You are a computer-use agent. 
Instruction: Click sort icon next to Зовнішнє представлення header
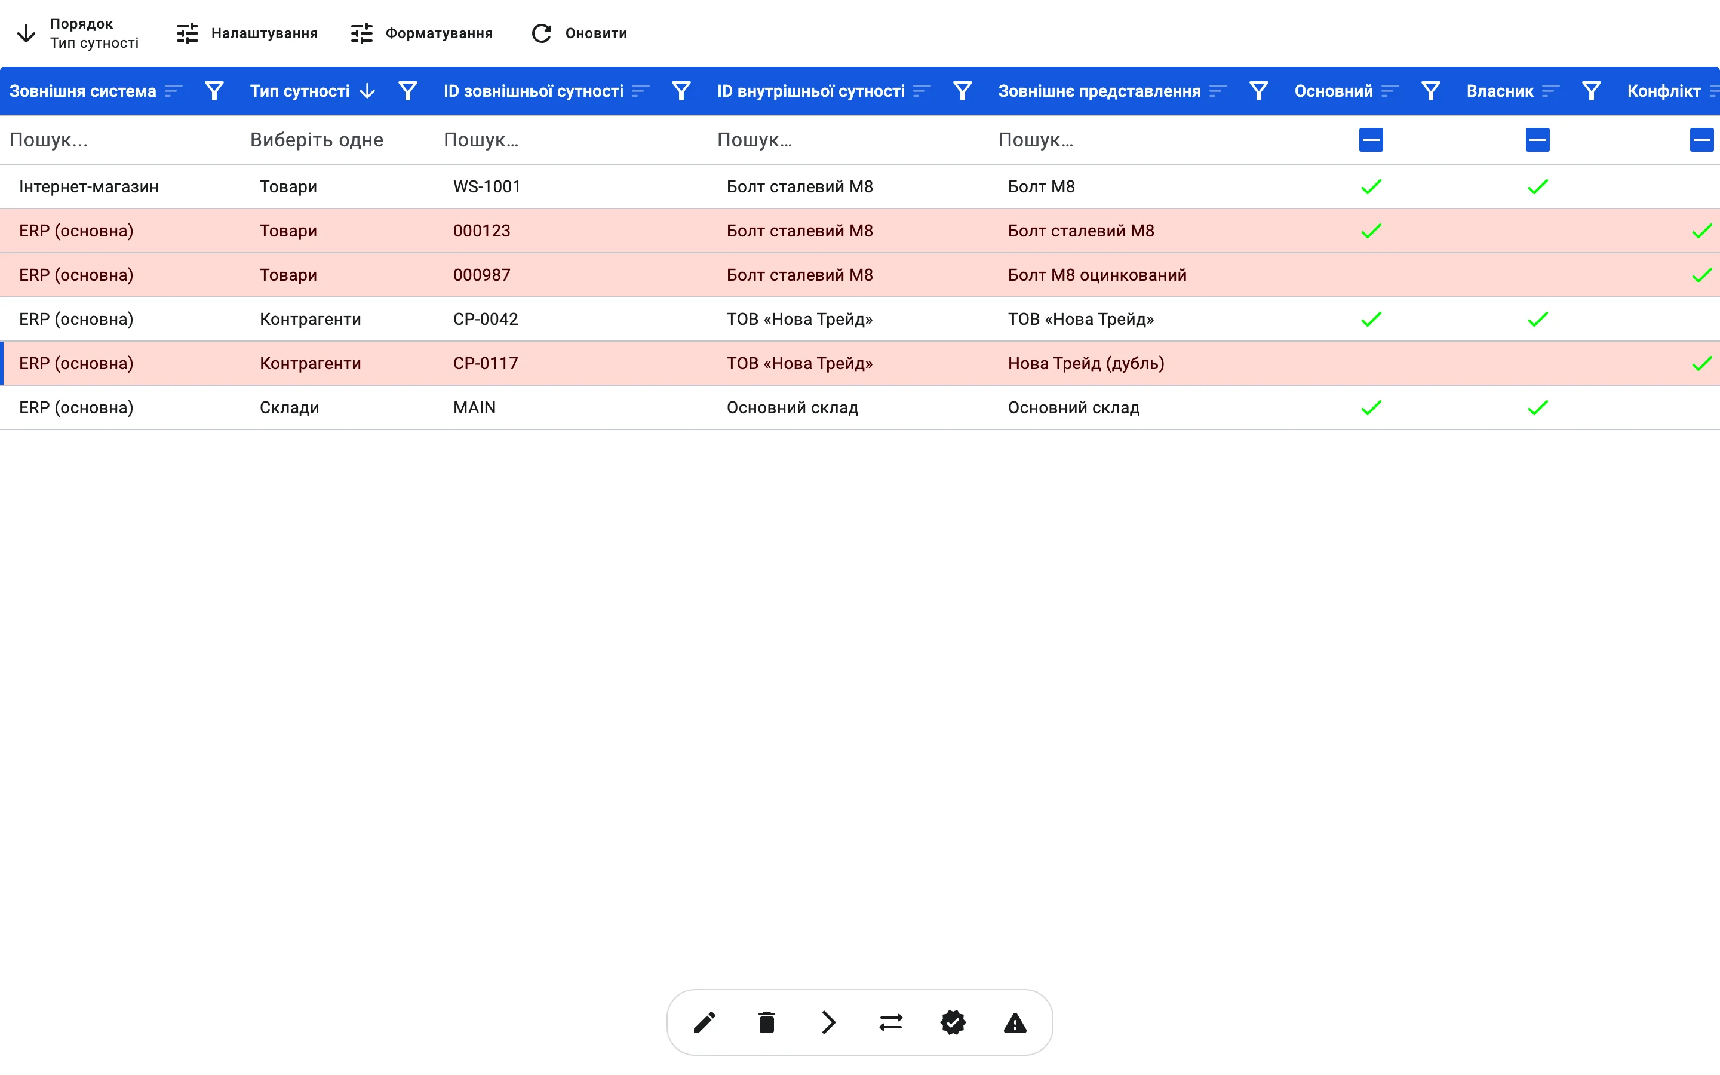[x=1218, y=91]
